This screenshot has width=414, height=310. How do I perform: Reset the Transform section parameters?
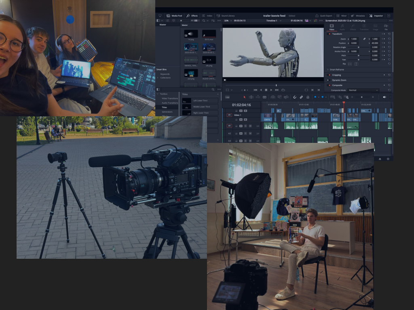pos(389,34)
